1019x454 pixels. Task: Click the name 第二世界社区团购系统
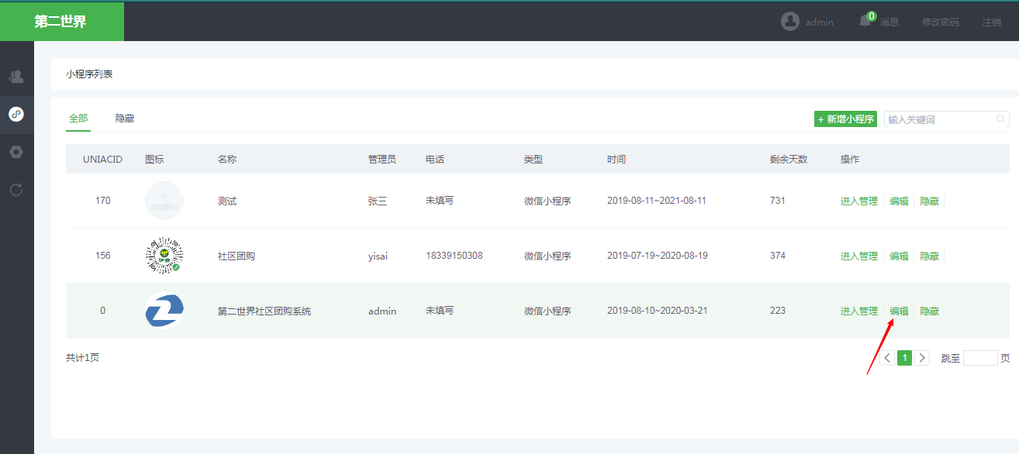click(x=264, y=311)
